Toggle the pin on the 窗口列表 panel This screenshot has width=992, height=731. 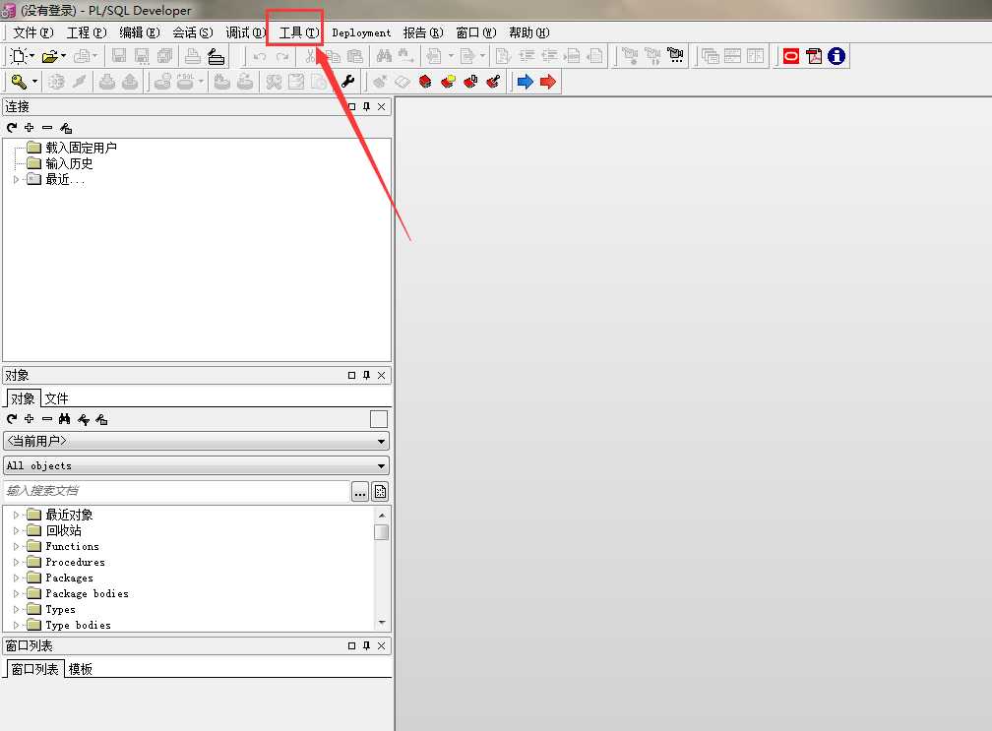pos(366,645)
